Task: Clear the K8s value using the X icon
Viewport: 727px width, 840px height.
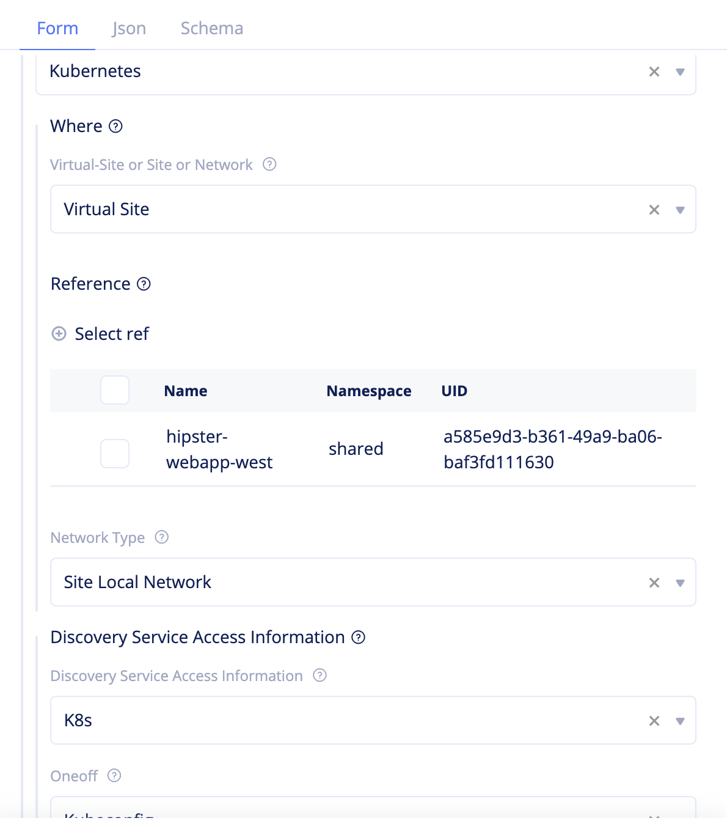Action: click(654, 720)
